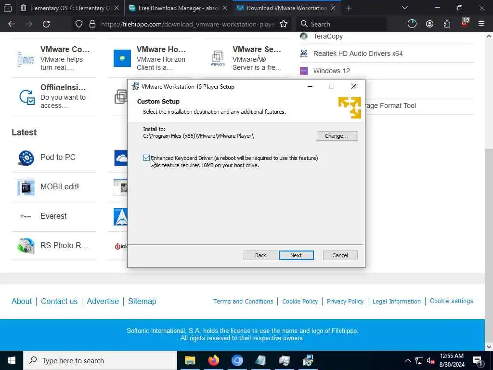Cancel the VMware Player setup
The image size is (493, 370).
(340, 255)
